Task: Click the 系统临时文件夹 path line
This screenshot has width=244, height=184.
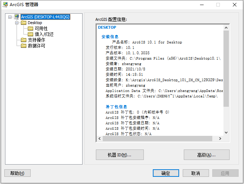Action: pyautogui.click(x=161, y=96)
